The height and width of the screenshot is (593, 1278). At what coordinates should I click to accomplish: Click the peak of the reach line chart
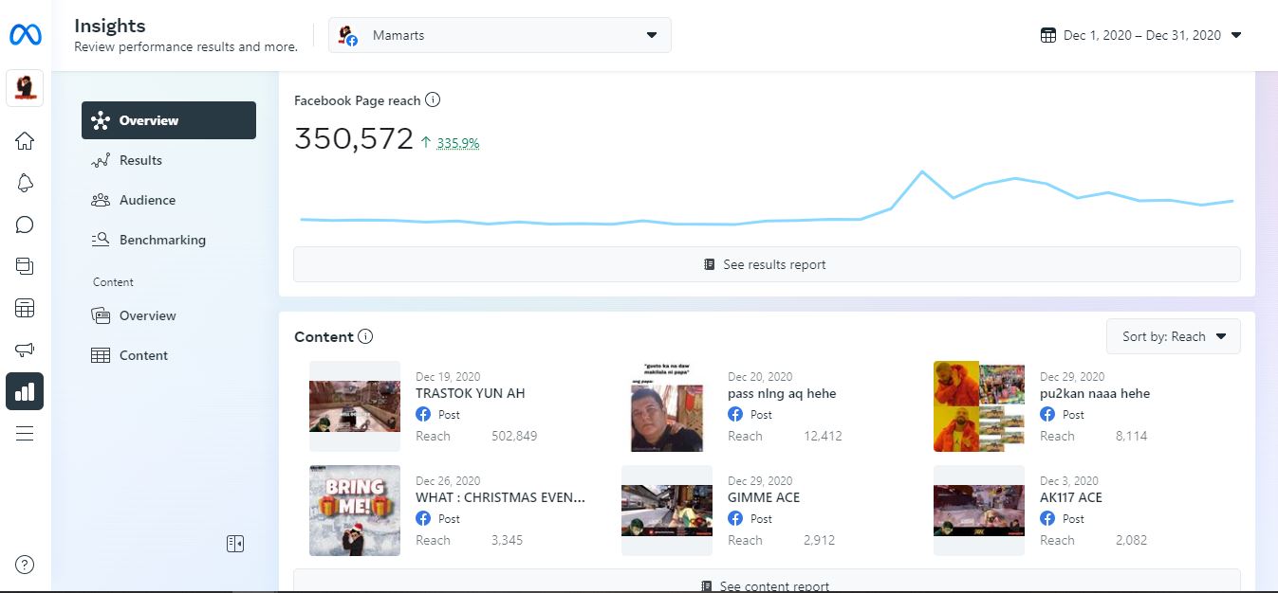click(921, 172)
